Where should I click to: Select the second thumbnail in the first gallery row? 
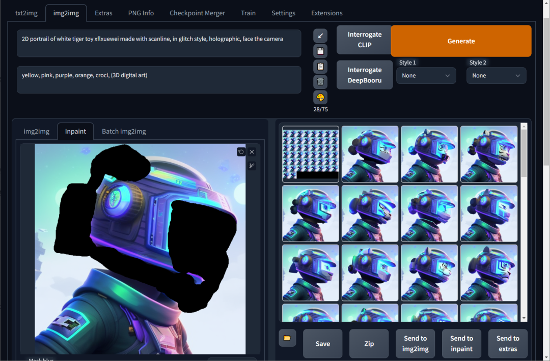(x=370, y=154)
